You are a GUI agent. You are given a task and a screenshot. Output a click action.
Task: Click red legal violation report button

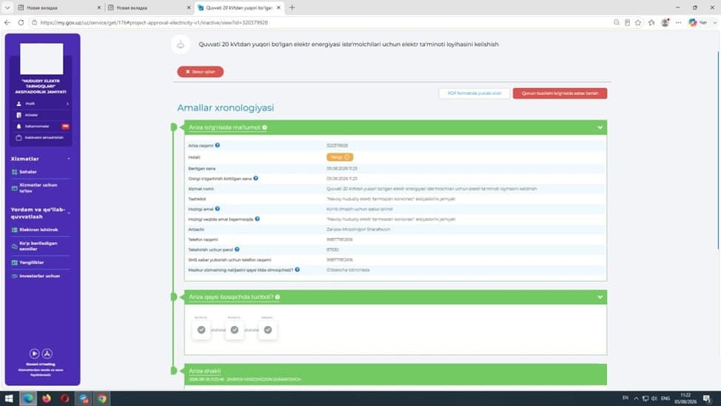tap(560, 93)
